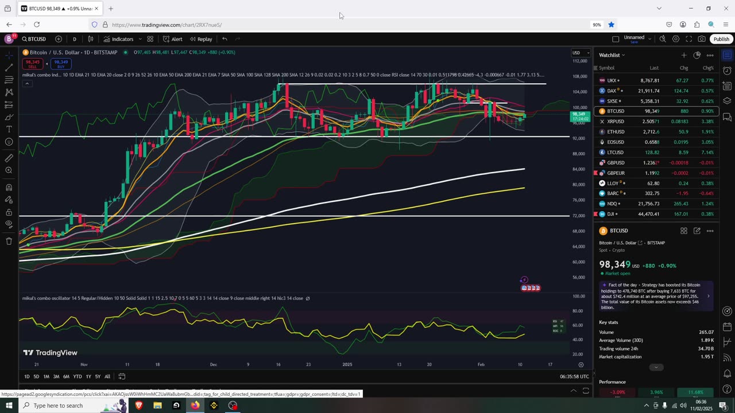735x413 pixels.
Task: Start bar Replay mode
Action: (201, 39)
